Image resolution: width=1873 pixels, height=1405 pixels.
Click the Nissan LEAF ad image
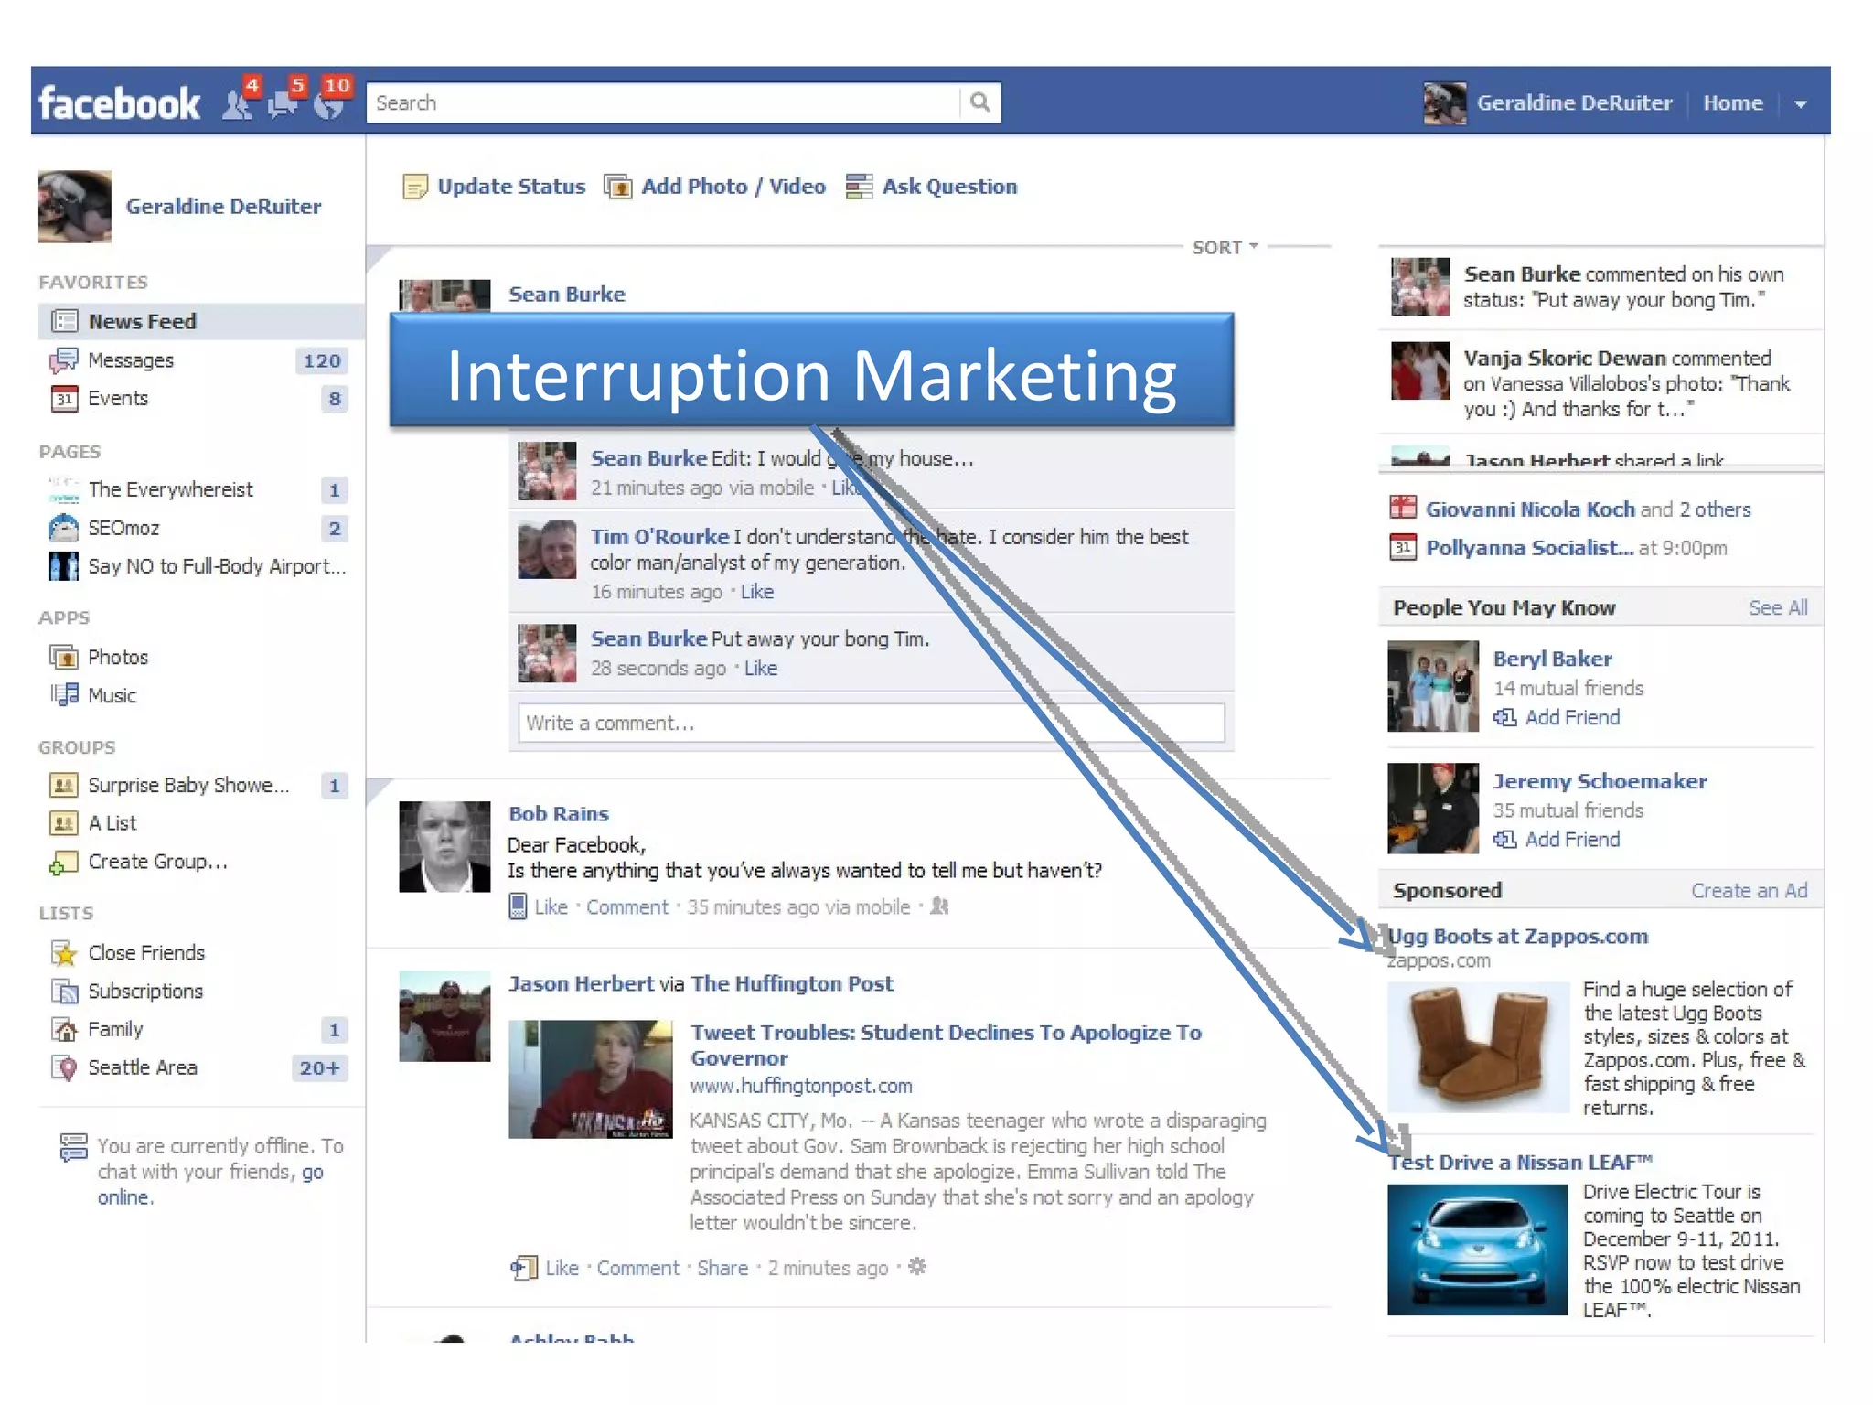pyautogui.click(x=1478, y=1249)
